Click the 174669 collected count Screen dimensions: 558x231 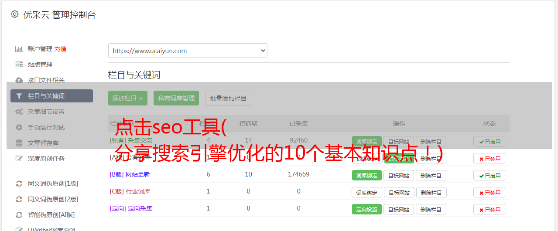pos(298,174)
